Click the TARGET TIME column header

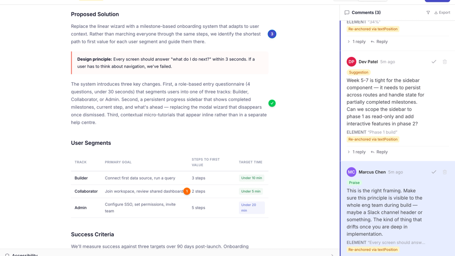pyautogui.click(x=251, y=162)
